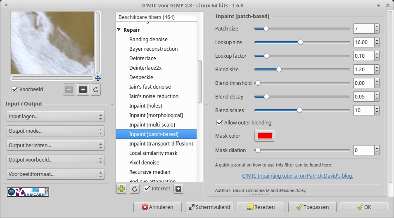This screenshot has width=394, height=218.
Task: Click the blue move-cross preview navigation icon
Action: coord(98,78)
